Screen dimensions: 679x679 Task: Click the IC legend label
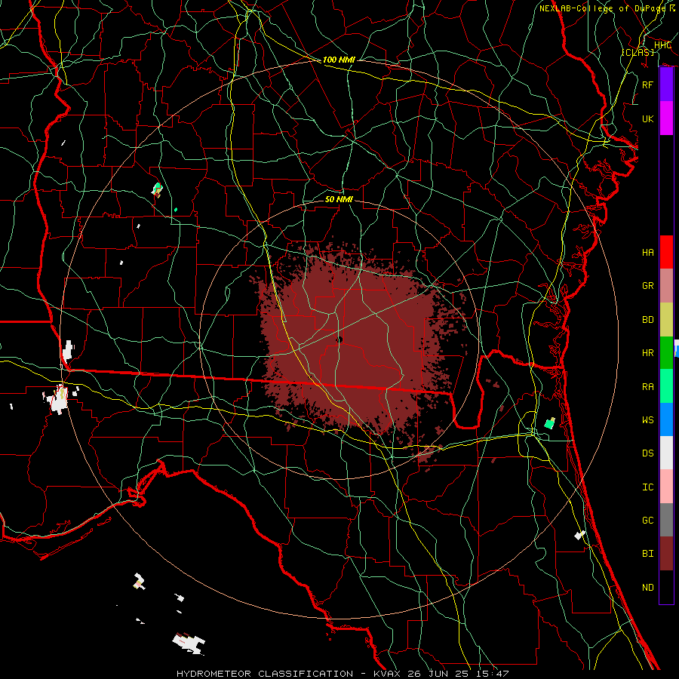tap(647, 487)
